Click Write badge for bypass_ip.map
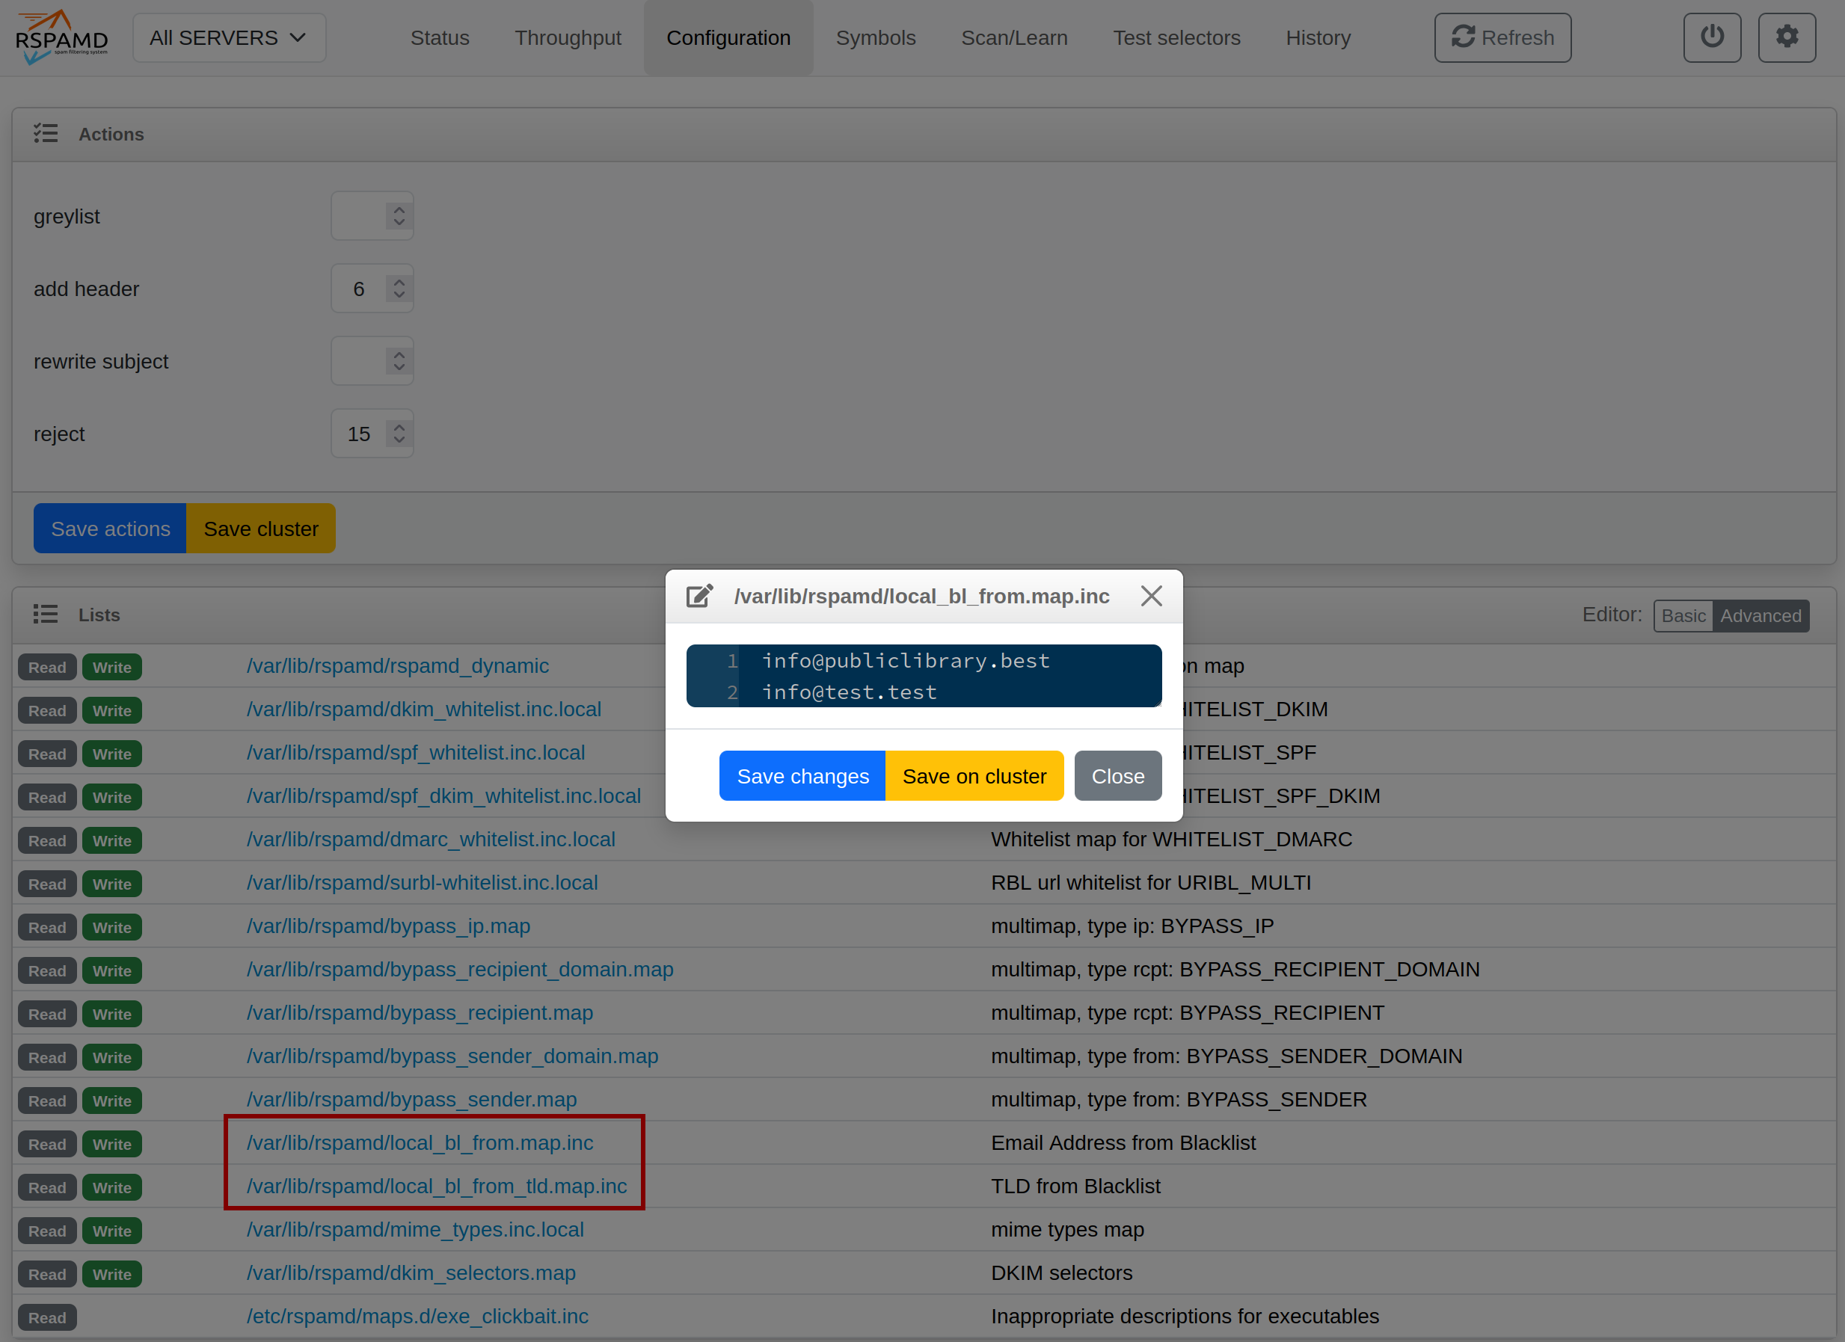This screenshot has height=1342, width=1845. [111, 927]
